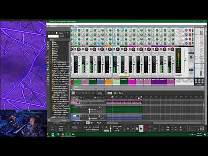Click the browser up-folder arrow icon
This screenshot has height=156, width=208.
click(68, 33)
